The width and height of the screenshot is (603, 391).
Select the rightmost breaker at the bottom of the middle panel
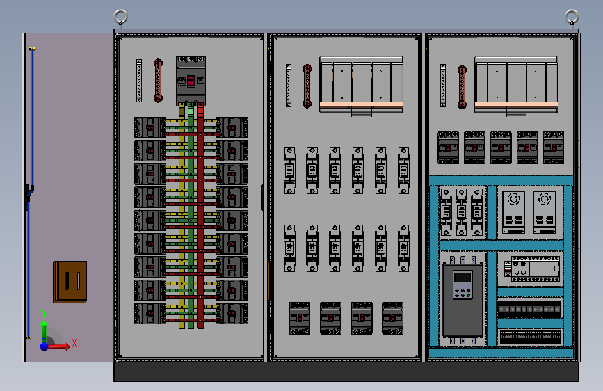point(393,318)
